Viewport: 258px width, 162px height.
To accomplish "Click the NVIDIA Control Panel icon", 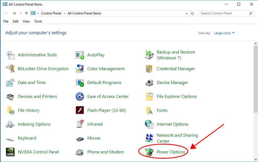I will 10,152.
